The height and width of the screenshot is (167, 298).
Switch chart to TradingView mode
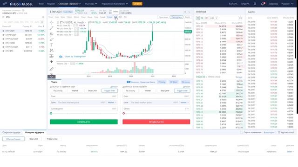click(x=176, y=17)
